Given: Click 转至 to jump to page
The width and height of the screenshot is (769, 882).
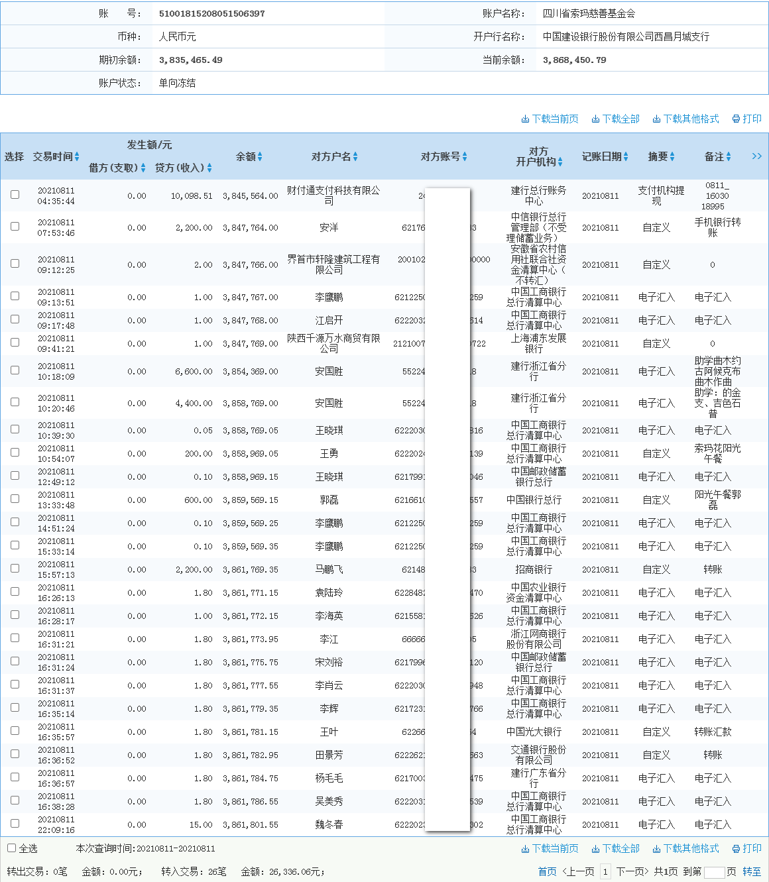Looking at the screenshot, I should click(x=752, y=871).
